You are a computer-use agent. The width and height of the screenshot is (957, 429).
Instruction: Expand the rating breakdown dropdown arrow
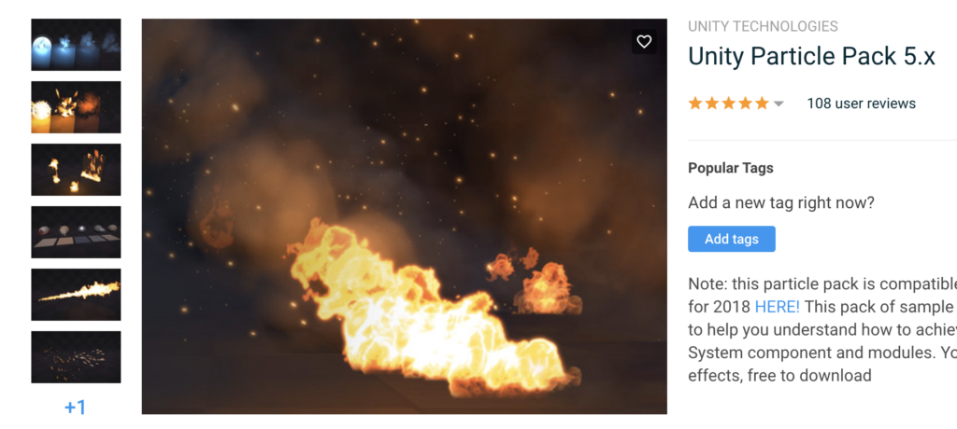pos(778,104)
